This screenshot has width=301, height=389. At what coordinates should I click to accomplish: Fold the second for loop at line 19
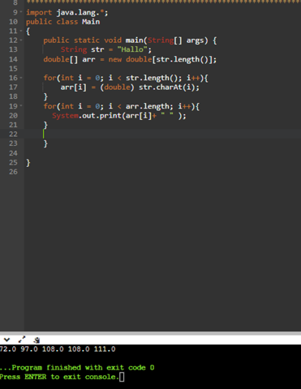coord(21,106)
